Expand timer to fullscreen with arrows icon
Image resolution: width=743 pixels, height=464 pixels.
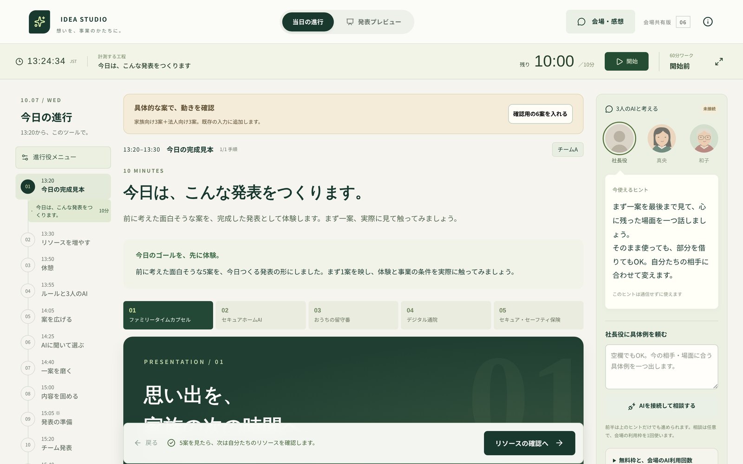[x=719, y=61]
